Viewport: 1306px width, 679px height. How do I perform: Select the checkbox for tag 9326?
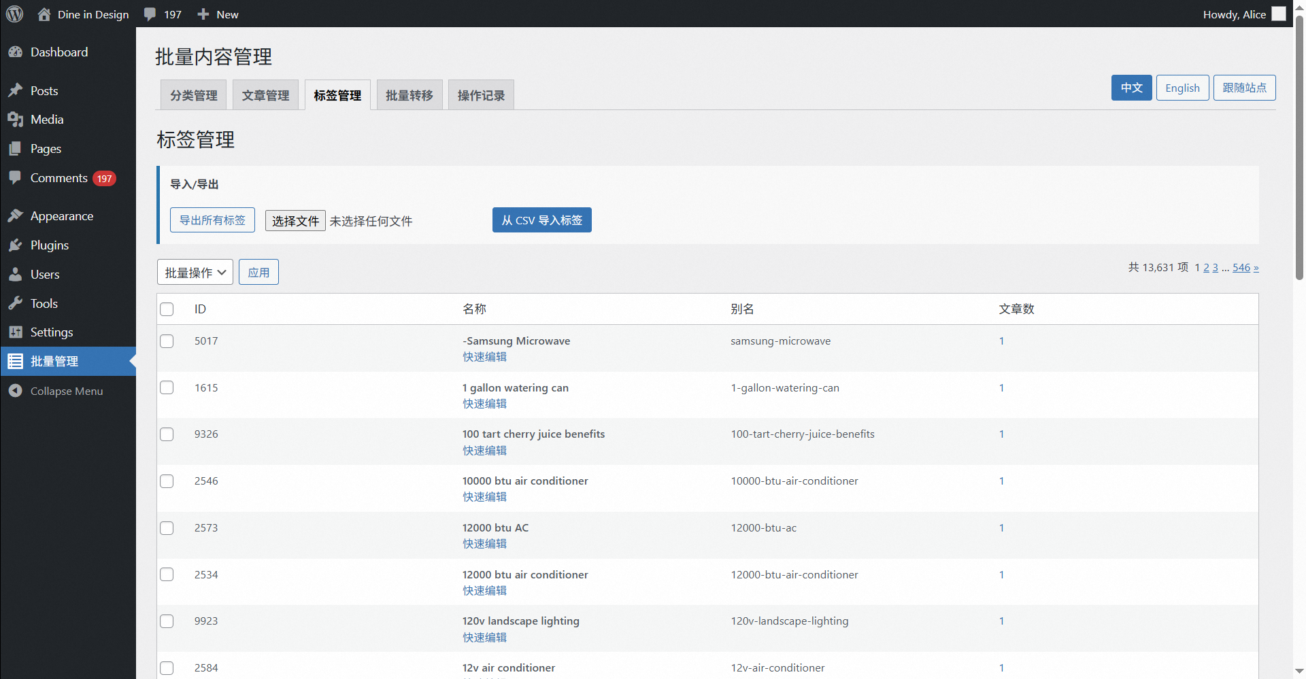point(167,434)
